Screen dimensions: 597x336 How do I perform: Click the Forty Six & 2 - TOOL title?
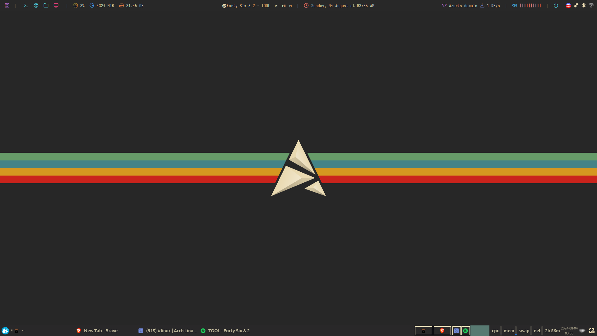[248, 6]
